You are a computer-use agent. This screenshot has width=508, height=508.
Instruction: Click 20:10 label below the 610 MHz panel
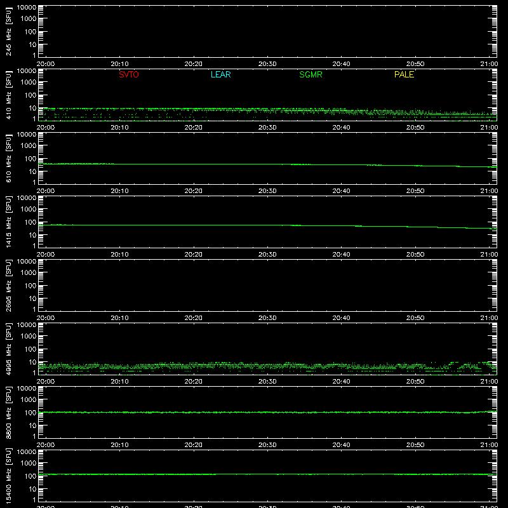coord(119,191)
